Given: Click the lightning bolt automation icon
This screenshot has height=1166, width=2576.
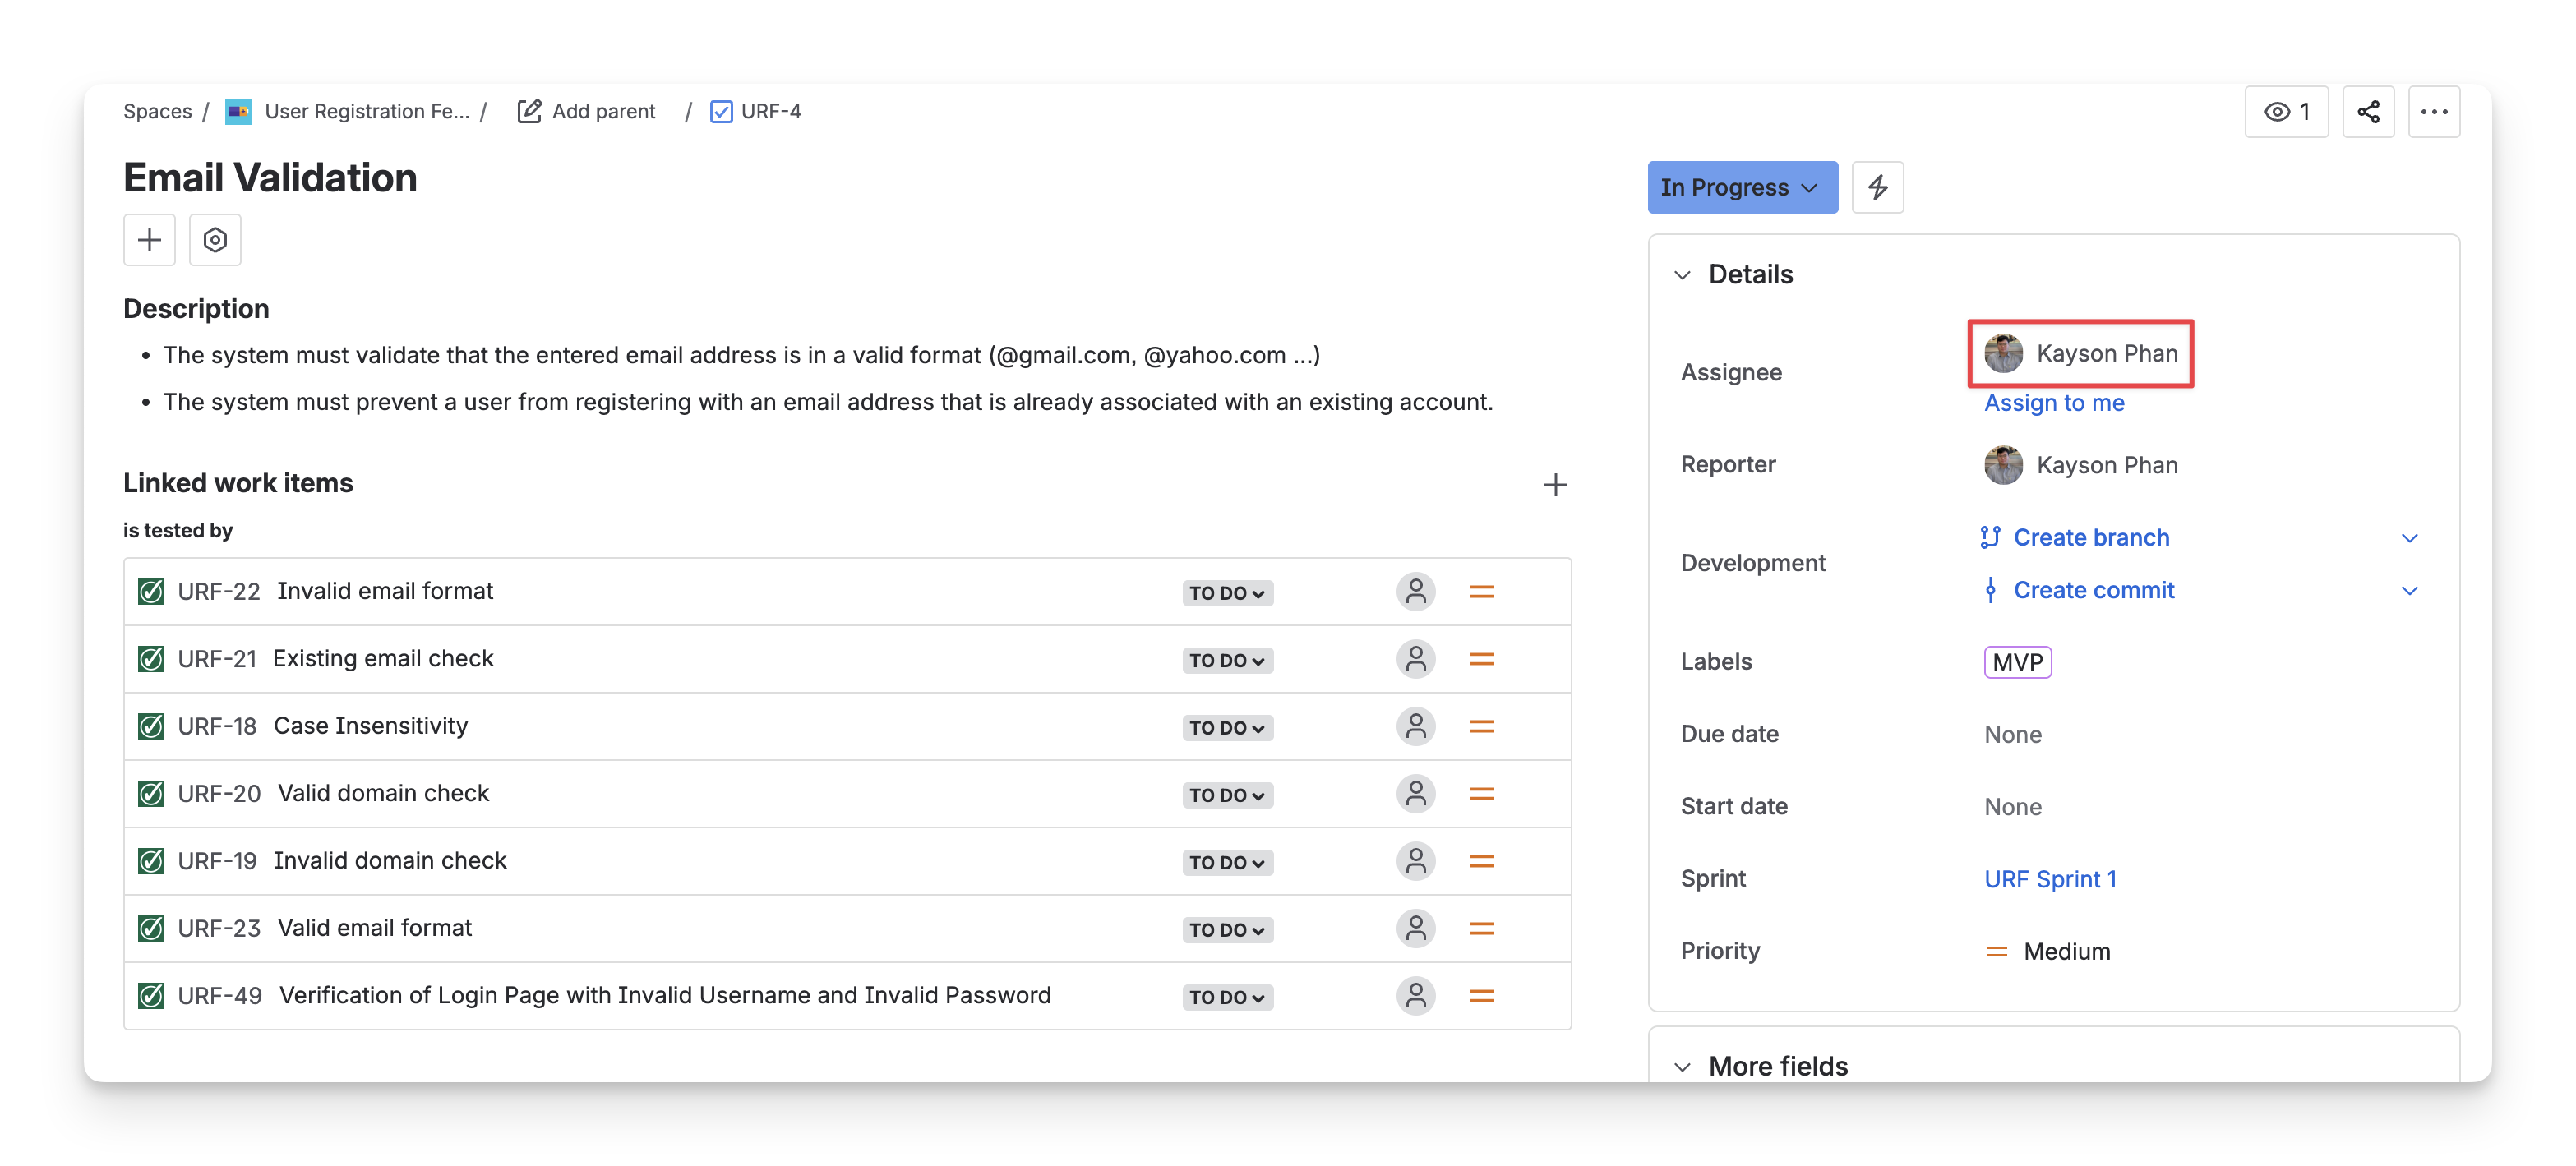Looking at the screenshot, I should pos(1877,187).
